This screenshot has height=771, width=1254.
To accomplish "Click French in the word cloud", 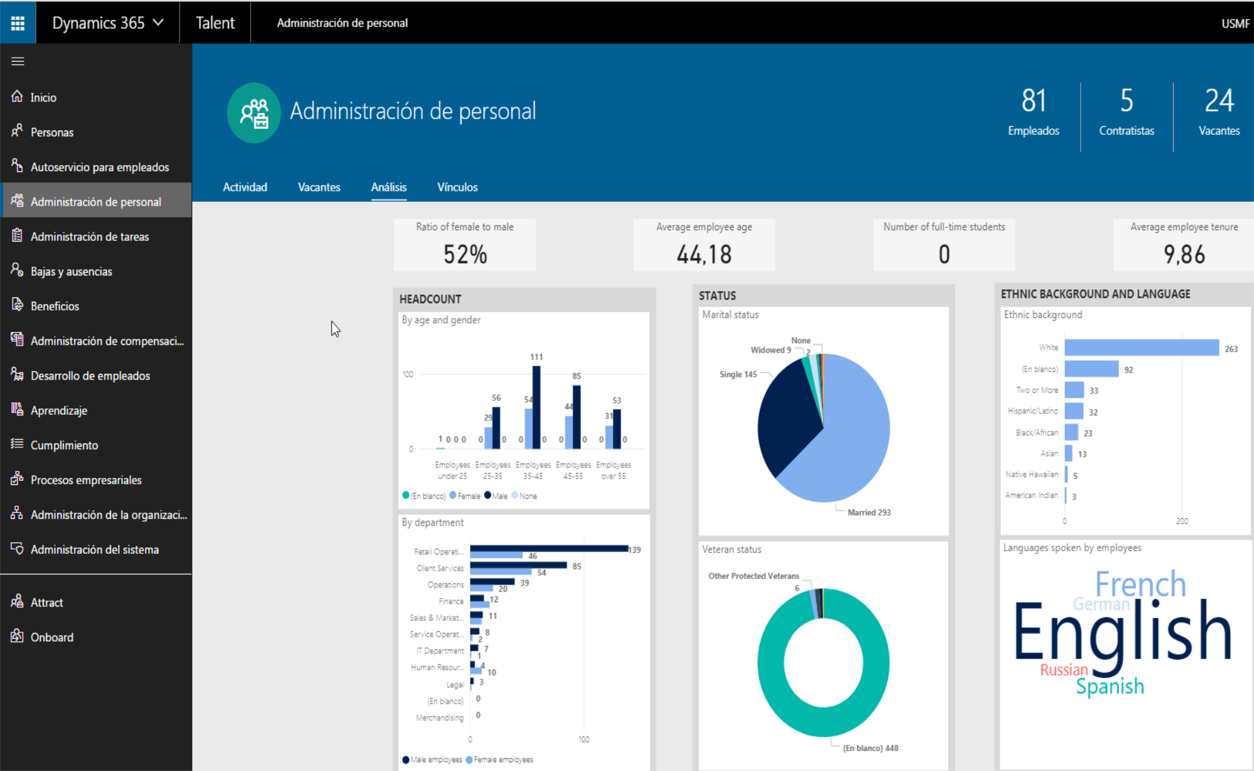I will point(1140,584).
